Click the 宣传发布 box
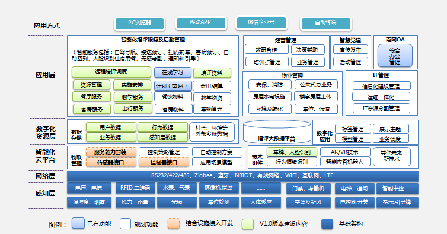Viewport: 447px width, 234px height. click(350, 49)
